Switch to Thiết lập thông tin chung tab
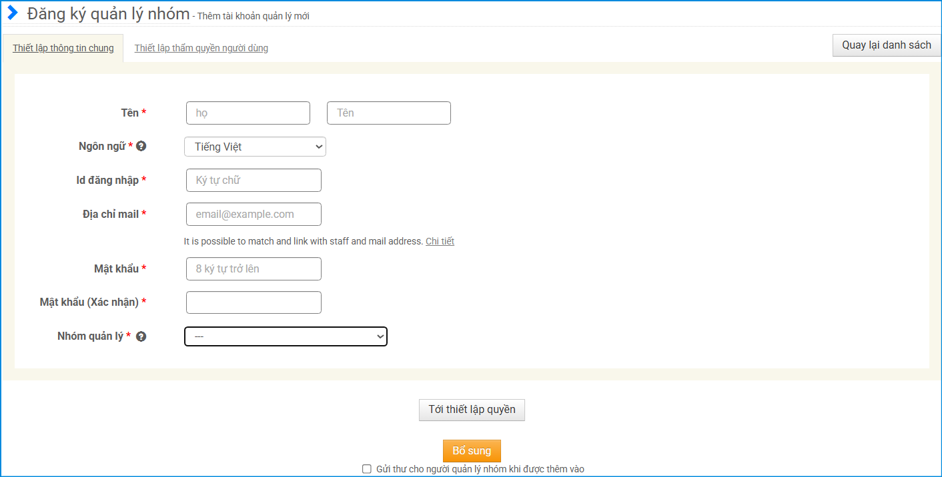 [x=63, y=48]
